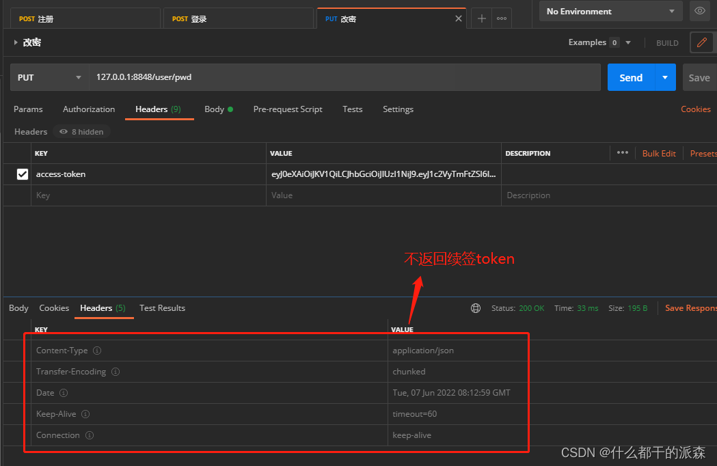Click the 195 B response size

pos(638,308)
